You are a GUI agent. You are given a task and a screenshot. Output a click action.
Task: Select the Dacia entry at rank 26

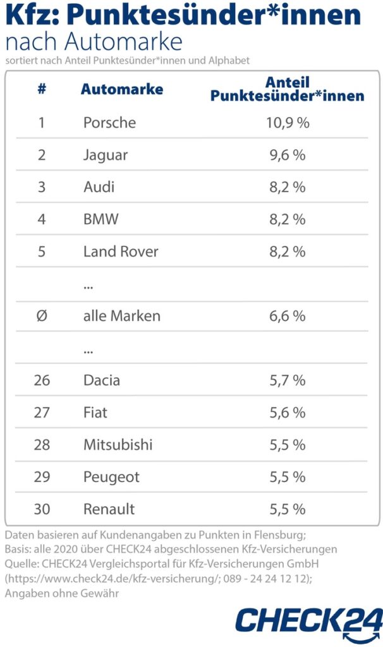[x=102, y=380]
